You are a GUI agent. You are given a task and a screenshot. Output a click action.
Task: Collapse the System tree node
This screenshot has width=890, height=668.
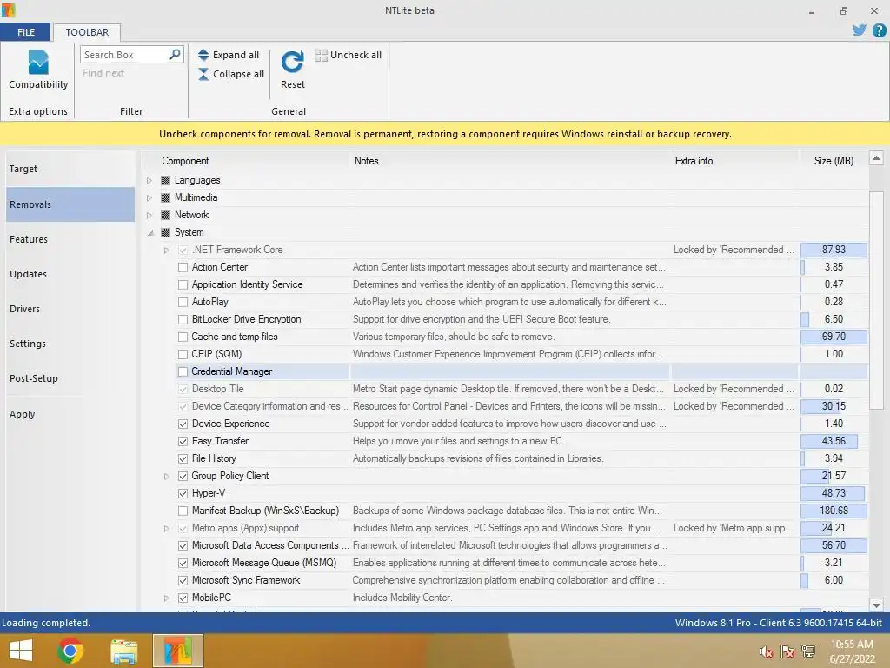[150, 233]
